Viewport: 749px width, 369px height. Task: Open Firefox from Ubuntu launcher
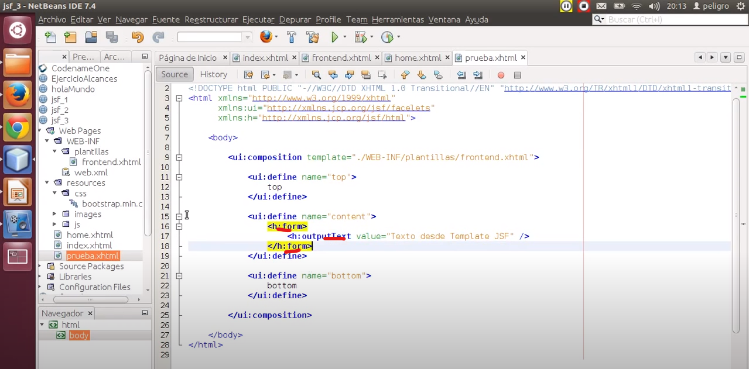[18, 95]
